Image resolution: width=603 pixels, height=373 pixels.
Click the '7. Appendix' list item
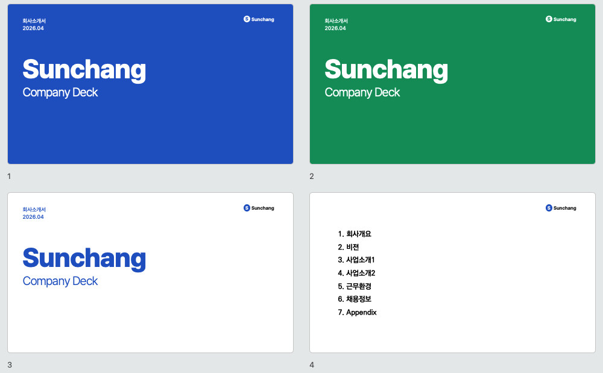point(357,312)
